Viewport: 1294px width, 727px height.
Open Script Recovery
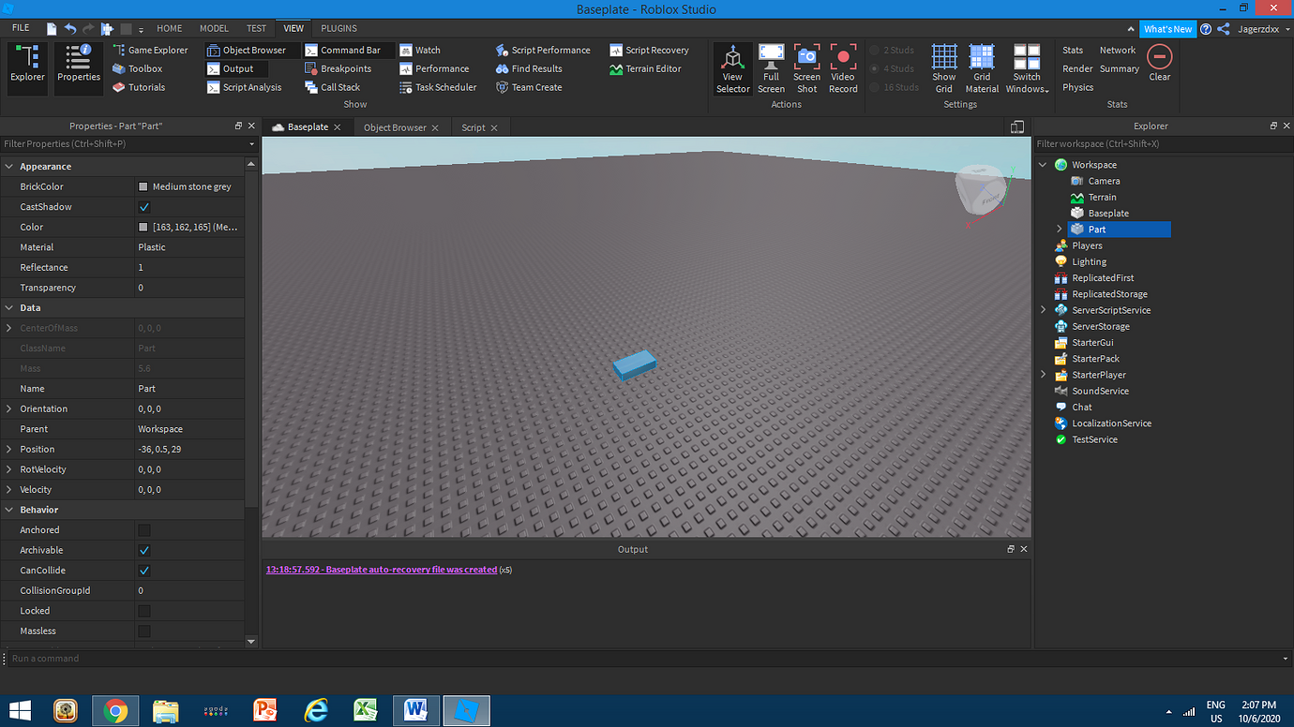(649, 50)
